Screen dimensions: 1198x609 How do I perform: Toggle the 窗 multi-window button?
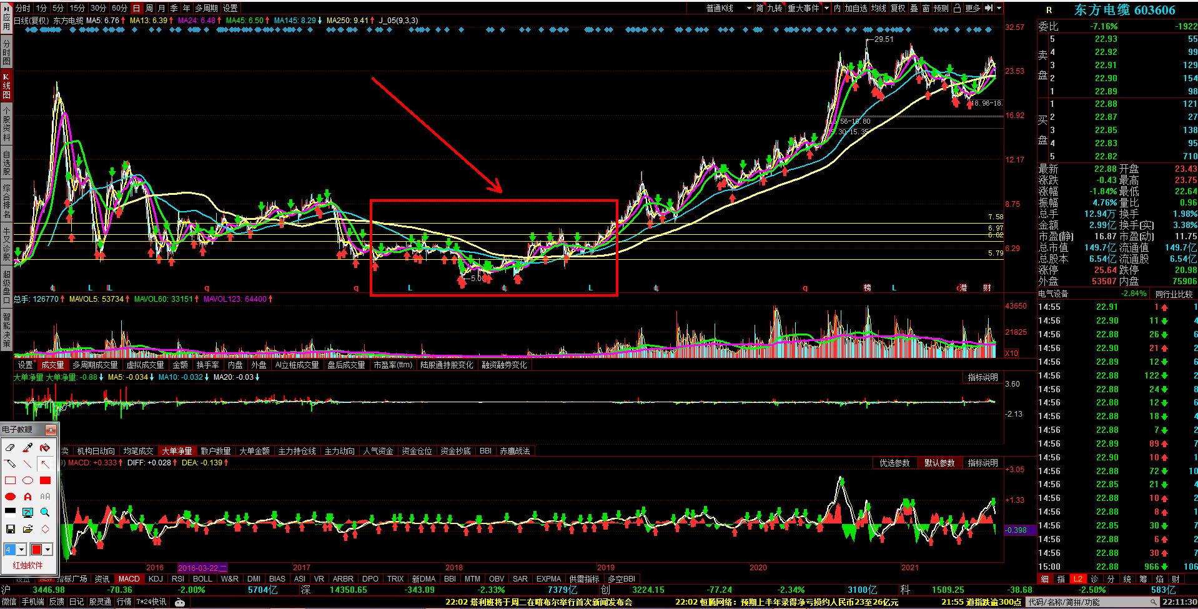point(926,8)
